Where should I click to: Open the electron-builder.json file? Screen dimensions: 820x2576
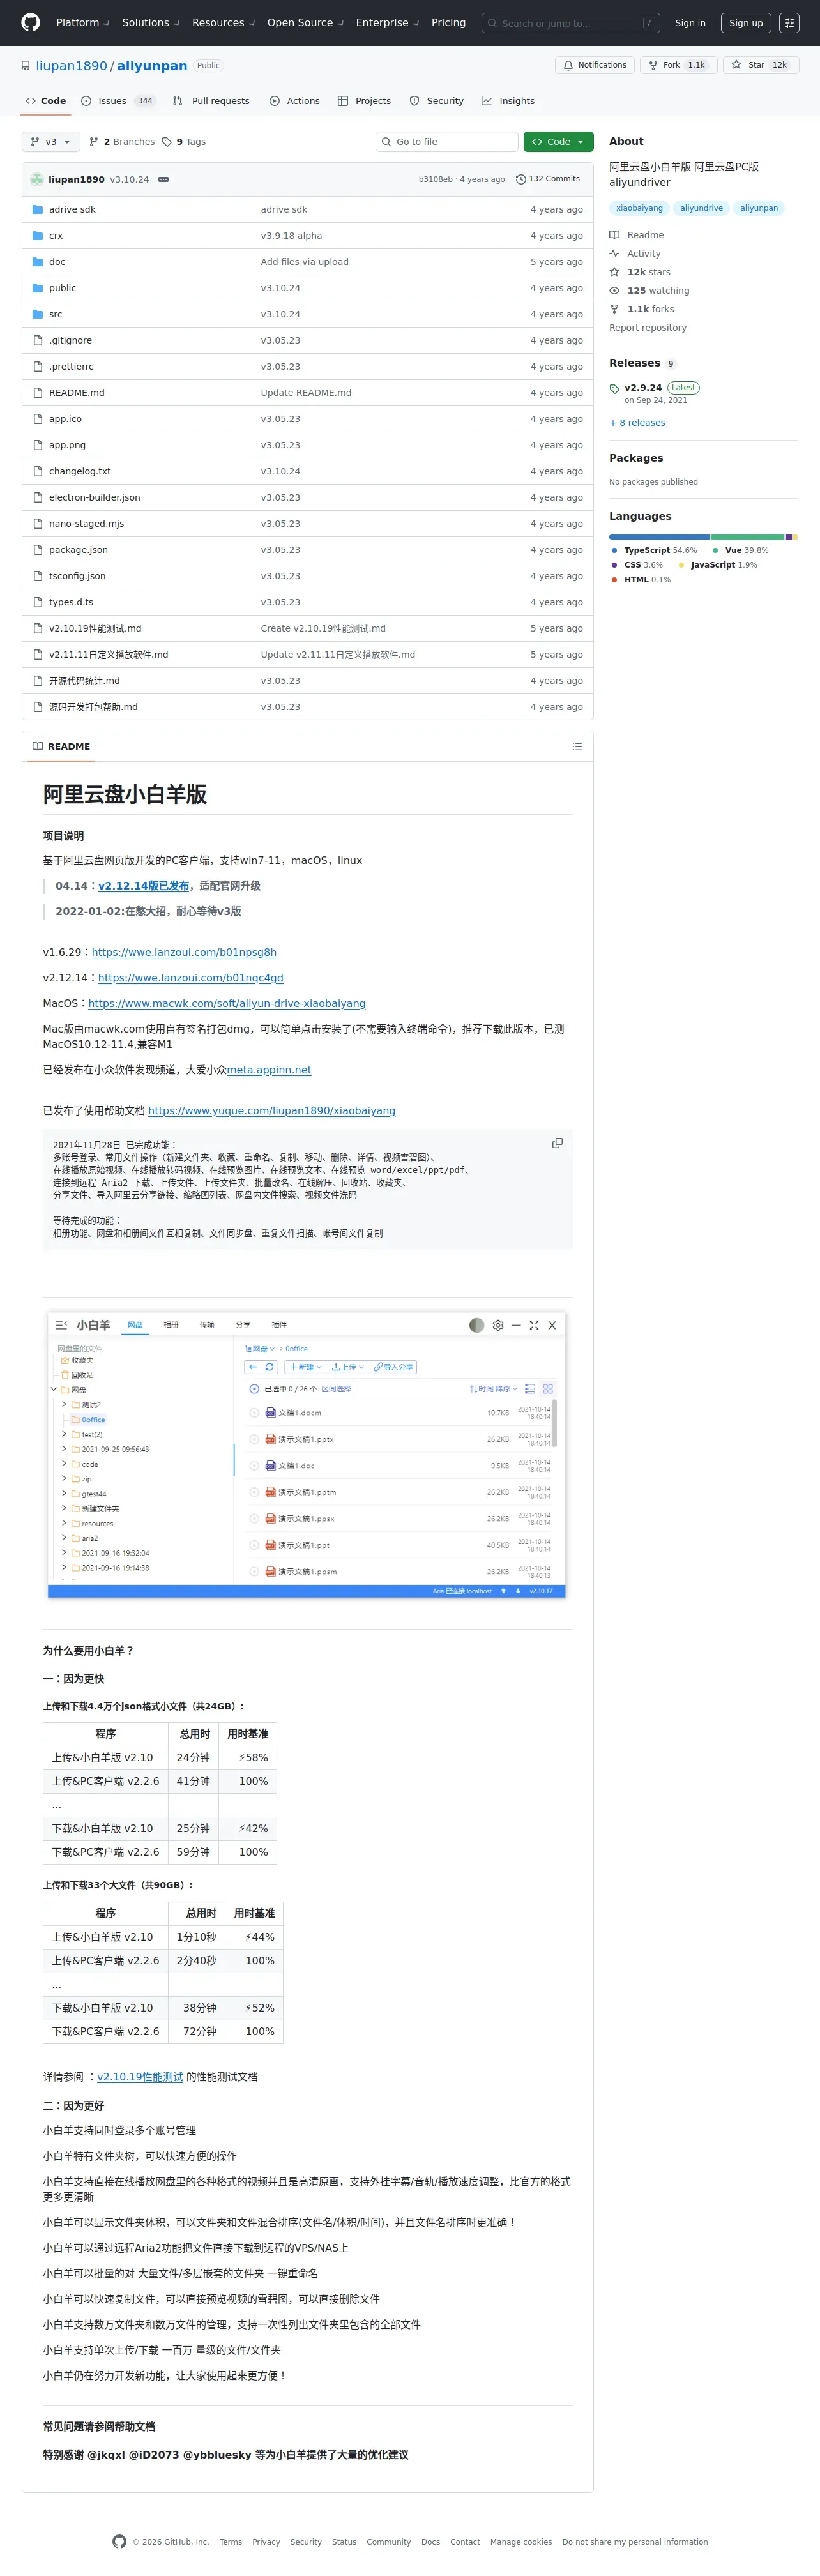tap(94, 497)
